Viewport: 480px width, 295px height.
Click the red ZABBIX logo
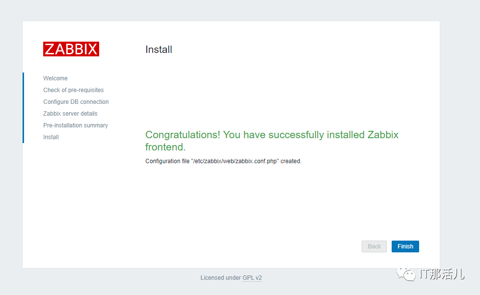click(71, 49)
